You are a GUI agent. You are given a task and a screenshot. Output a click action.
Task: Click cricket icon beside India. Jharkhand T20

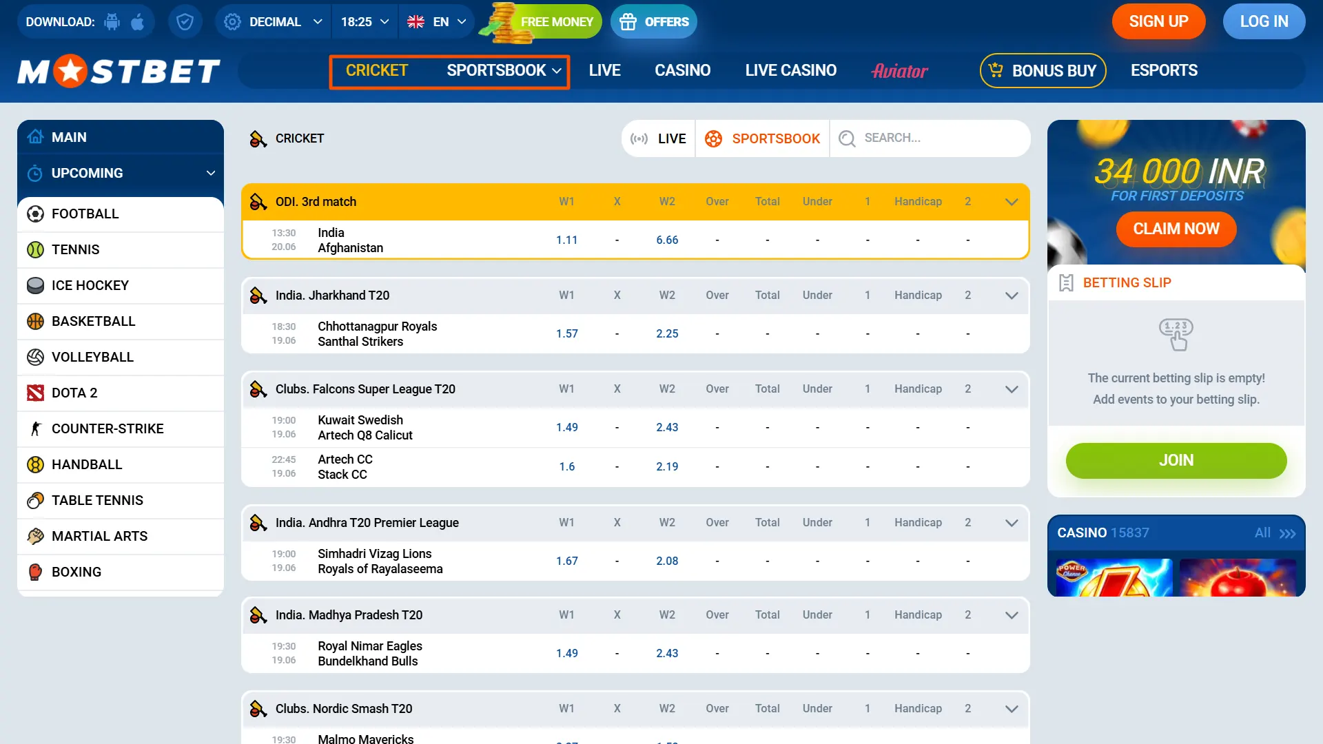point(258,296)
